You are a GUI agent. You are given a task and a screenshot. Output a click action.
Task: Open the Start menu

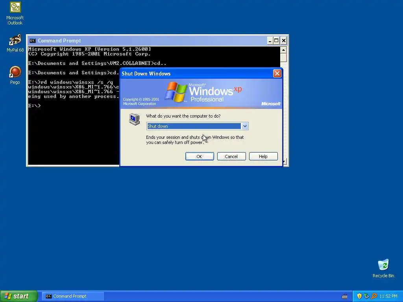pyautogui.click(x=19, y=296)
